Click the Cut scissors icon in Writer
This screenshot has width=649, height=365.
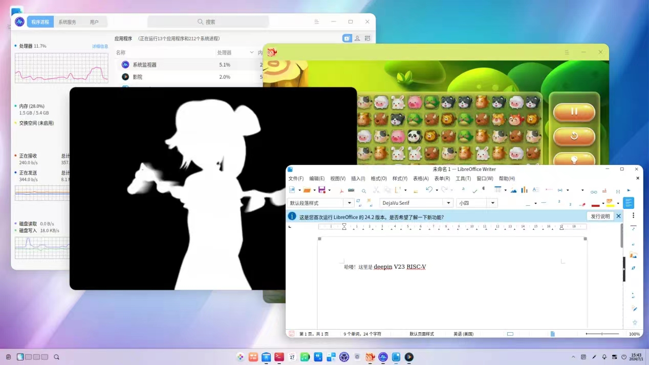[376, 190]
